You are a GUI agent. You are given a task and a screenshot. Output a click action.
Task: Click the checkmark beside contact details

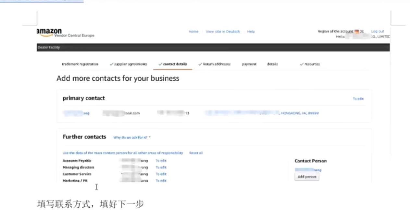pyautogui.click(x=160, y=64)
